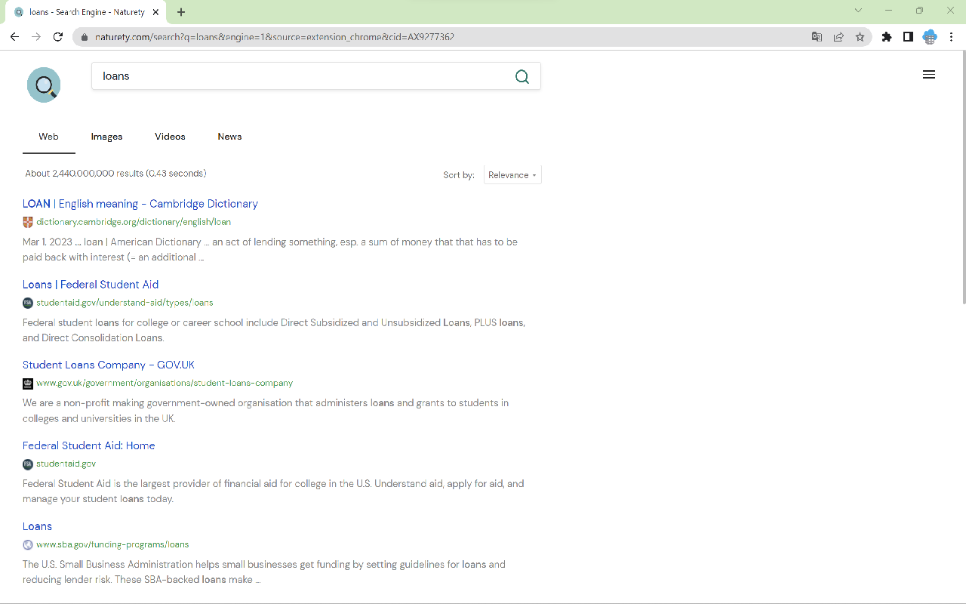
Task: Click the Naturety magnifier logo
Action: [44, 85]
